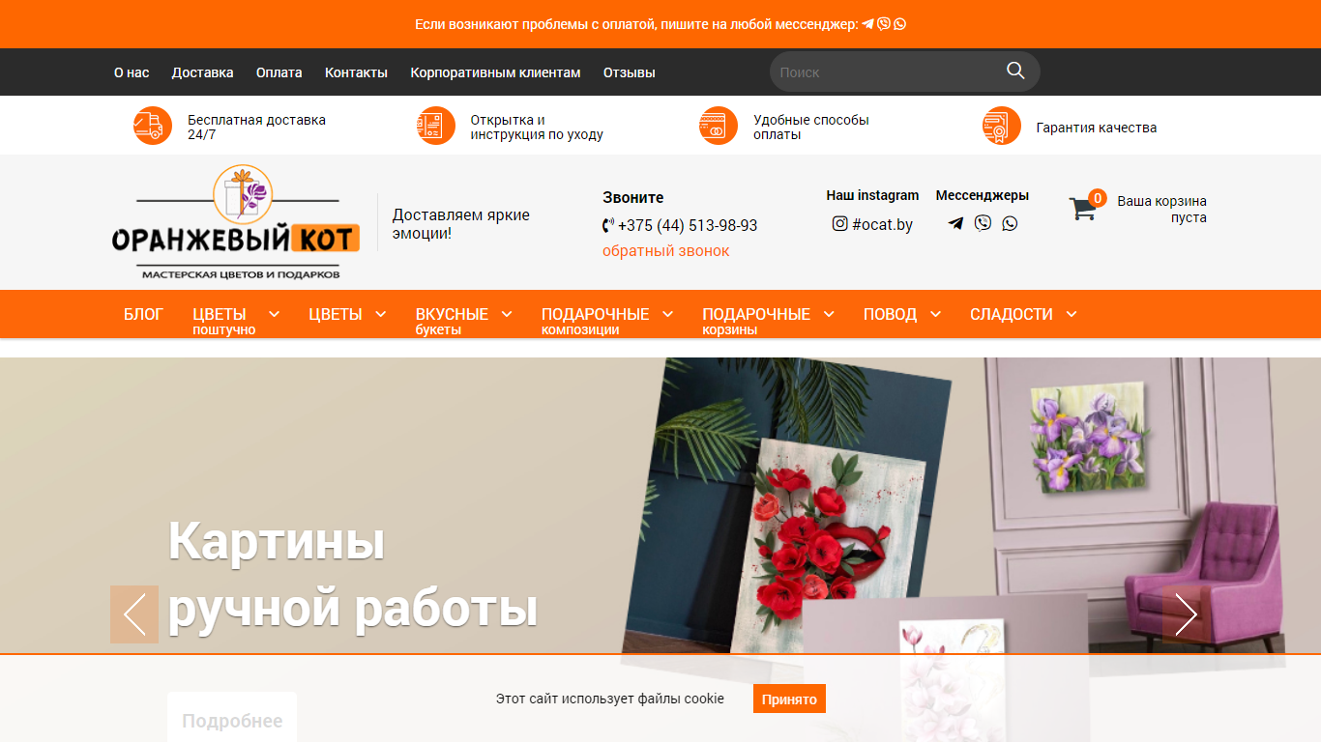Expand the Повод menu chevron
Viewport: 1321px width, 742px height.
[x=935, y=314]
